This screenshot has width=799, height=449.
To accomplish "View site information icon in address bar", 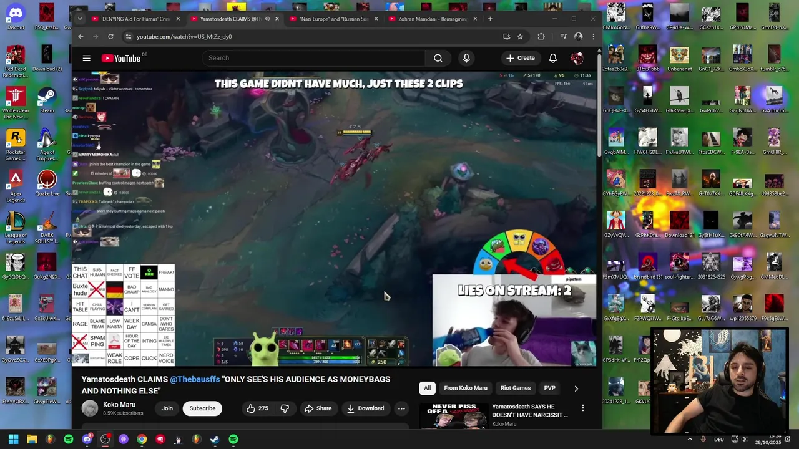I will [129, 37].
